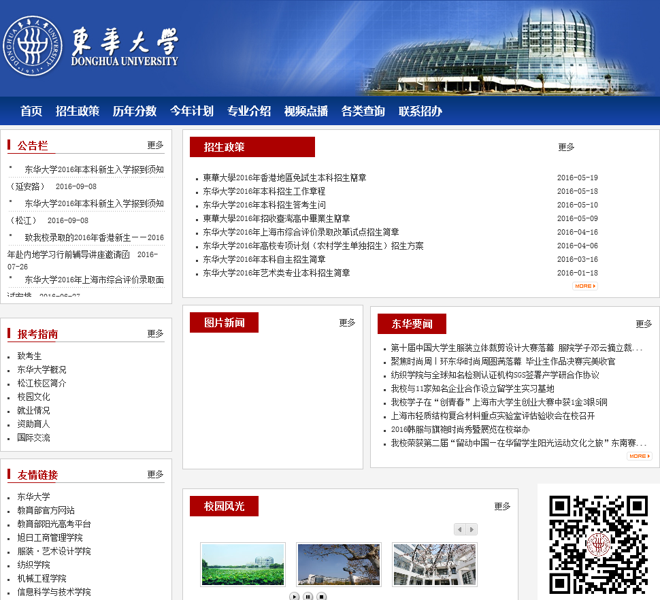Open 服装·艺术设计学院 link

[x=54, y=551]
